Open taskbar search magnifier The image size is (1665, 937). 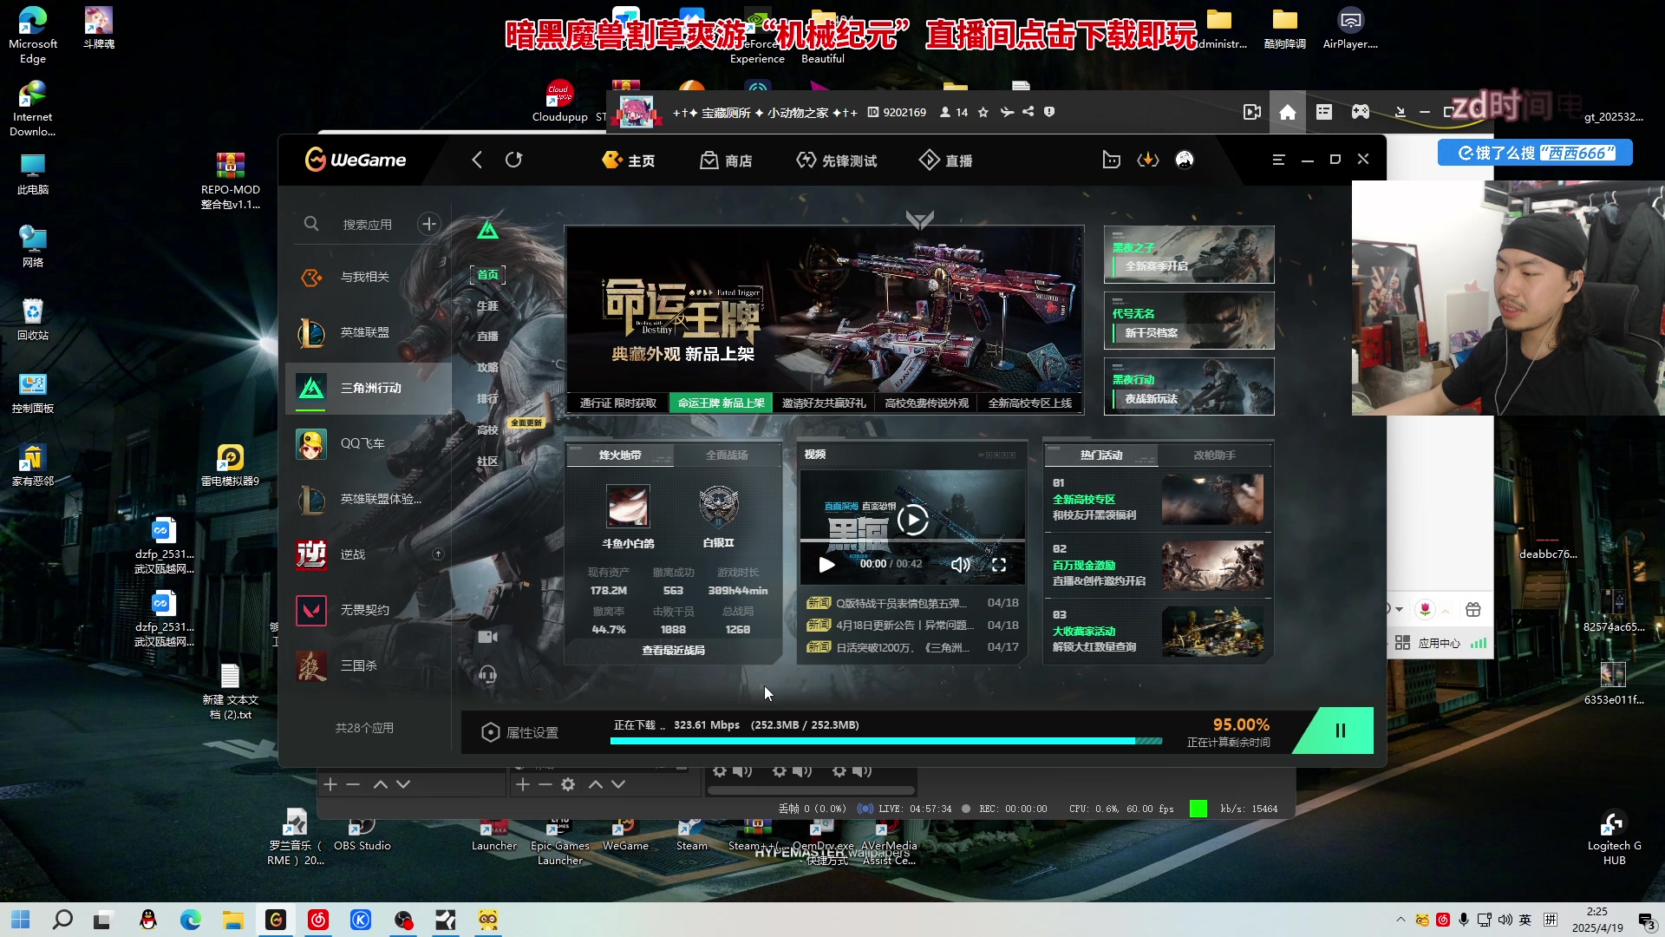(62, 920)
